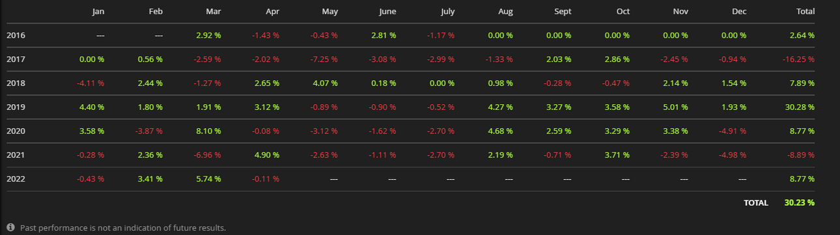Select the Sept column header

coord(563,12)
